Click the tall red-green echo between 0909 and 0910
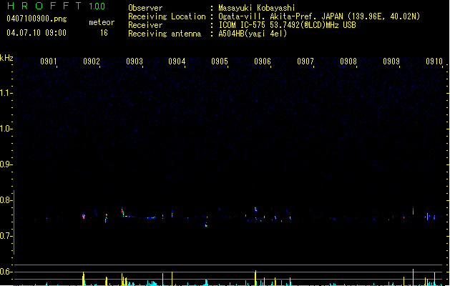 [x=413, y=210]
